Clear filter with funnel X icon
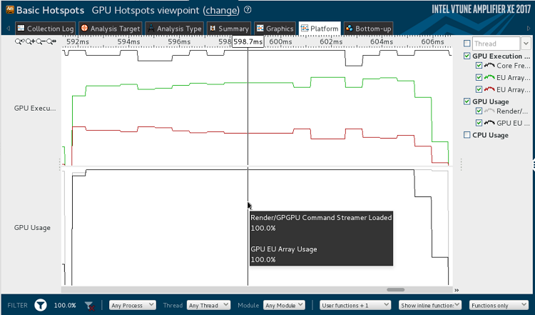535x315 pixels. click(89, 306)
